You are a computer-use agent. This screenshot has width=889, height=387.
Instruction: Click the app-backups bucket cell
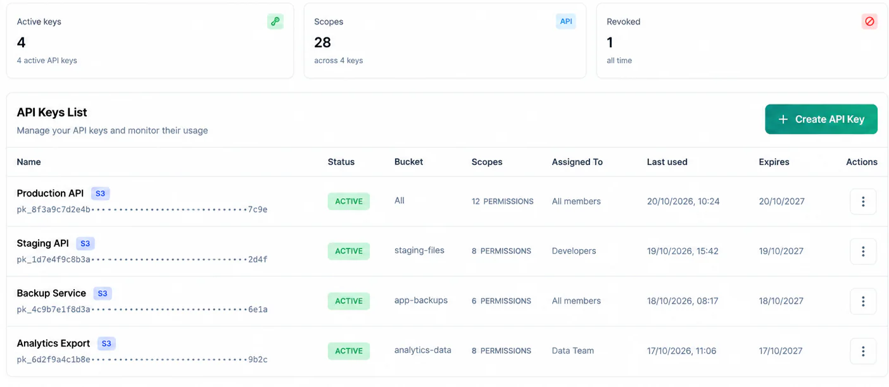pyautogui.click(x=420, y=300)
